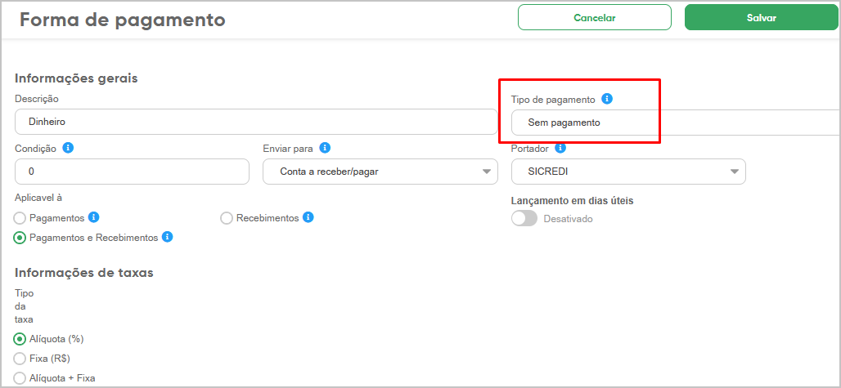The height and width of the screenshot is (388, 841).
Task: Click the info icon next to Enviar para
Action: (x=325, y=147)
